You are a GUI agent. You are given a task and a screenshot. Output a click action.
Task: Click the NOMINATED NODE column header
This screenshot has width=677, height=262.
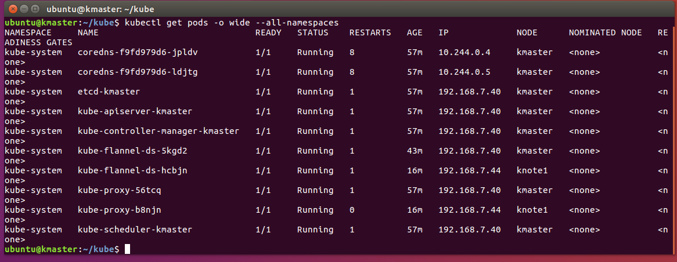605,32
